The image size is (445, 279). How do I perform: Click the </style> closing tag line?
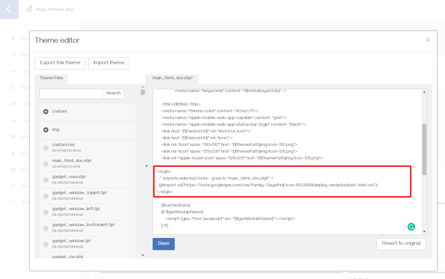click(x=165, y=192)
